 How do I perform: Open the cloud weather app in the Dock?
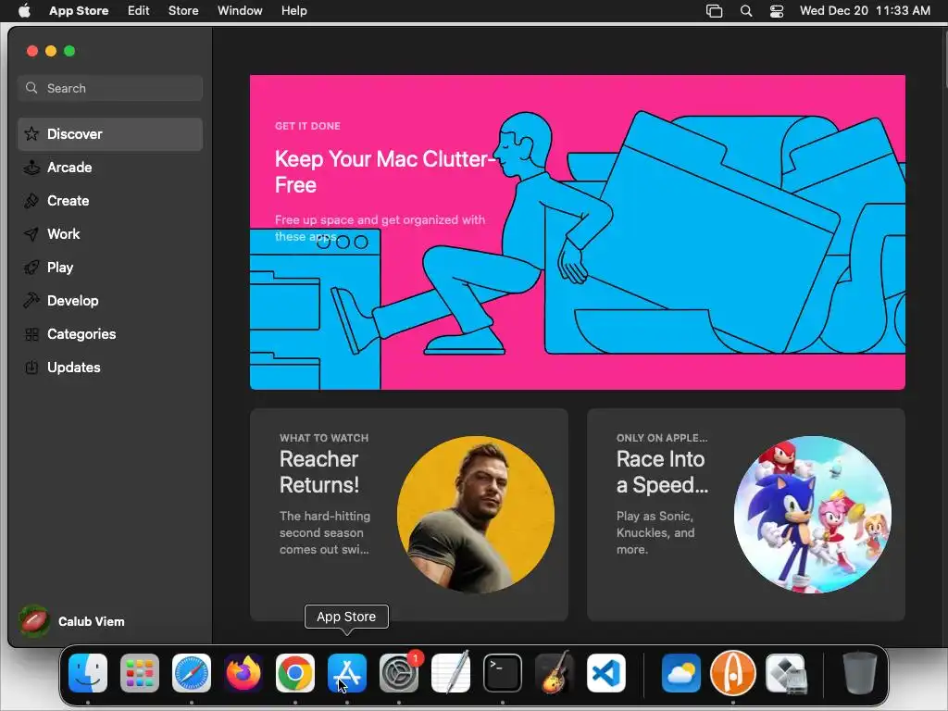click(681, 673)
